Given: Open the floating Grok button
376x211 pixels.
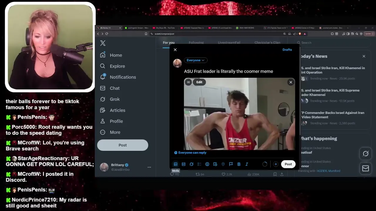Looking at the screenshot, I should (366, 154).
